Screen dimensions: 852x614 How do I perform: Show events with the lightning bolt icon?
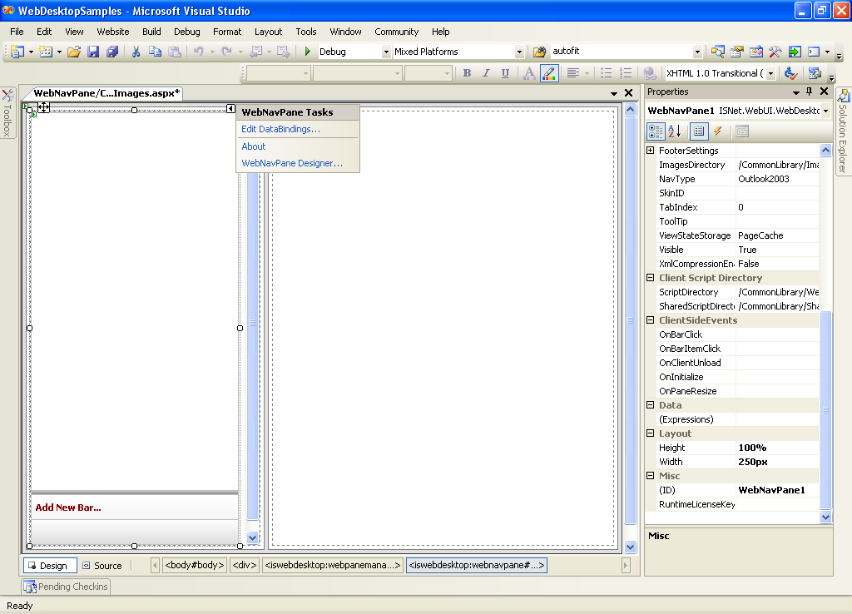pos(717,131)
